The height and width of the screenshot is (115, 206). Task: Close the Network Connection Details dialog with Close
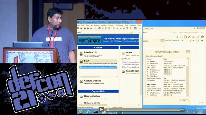tap(184, 101)
